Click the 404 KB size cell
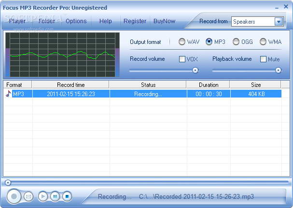 (x=256, y=94)
